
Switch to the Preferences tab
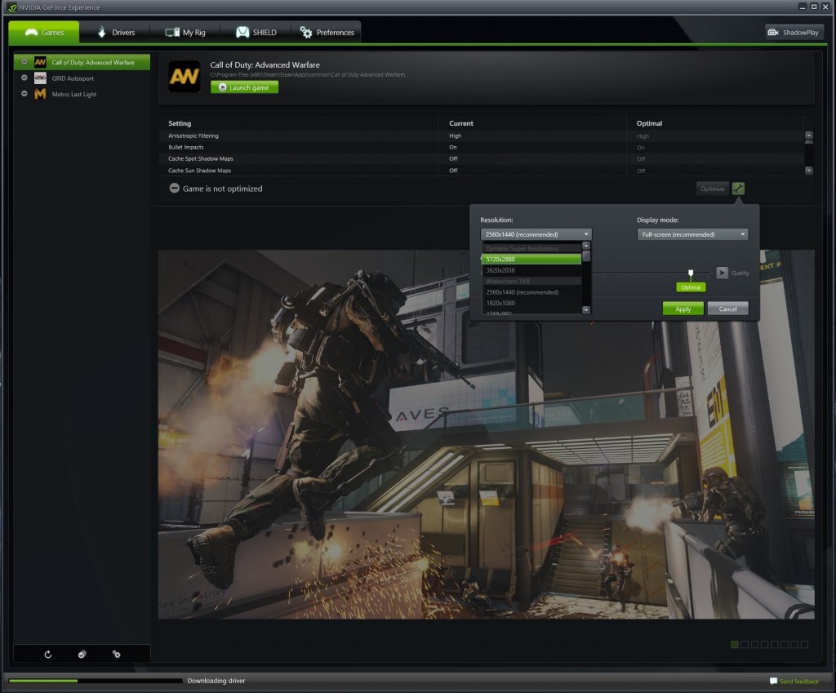[x=327, y=33]
